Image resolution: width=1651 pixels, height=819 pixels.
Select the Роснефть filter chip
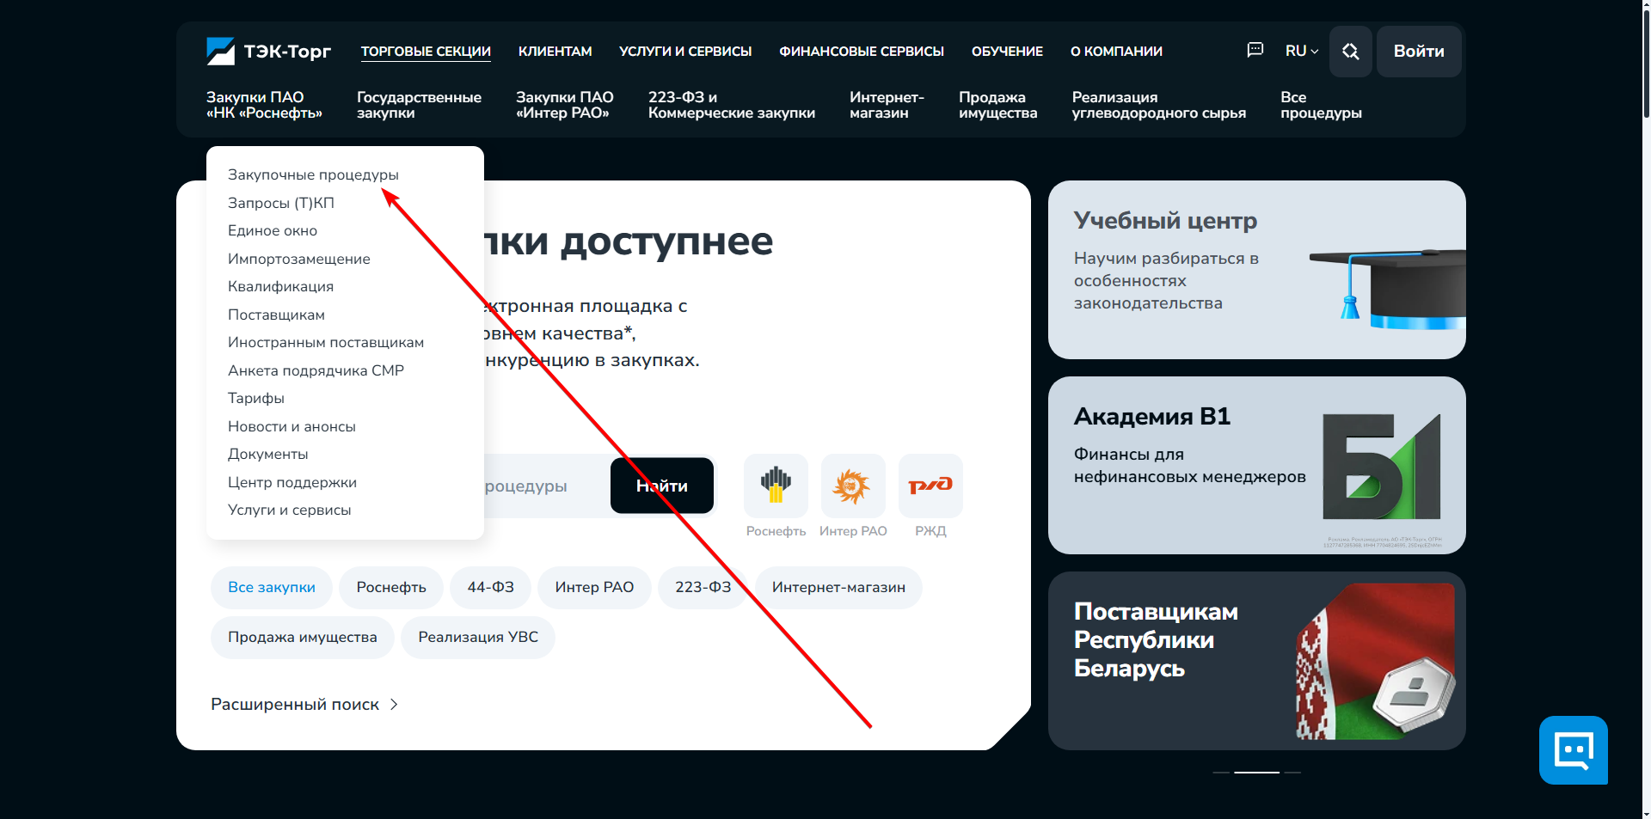pyautogui.click(x=391, y=588)
